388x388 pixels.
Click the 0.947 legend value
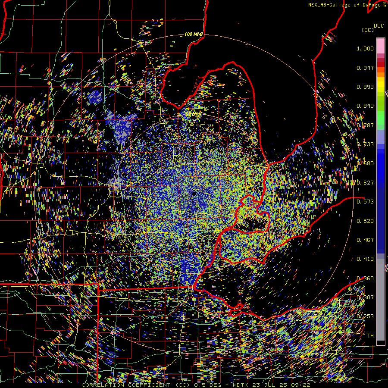365,68
